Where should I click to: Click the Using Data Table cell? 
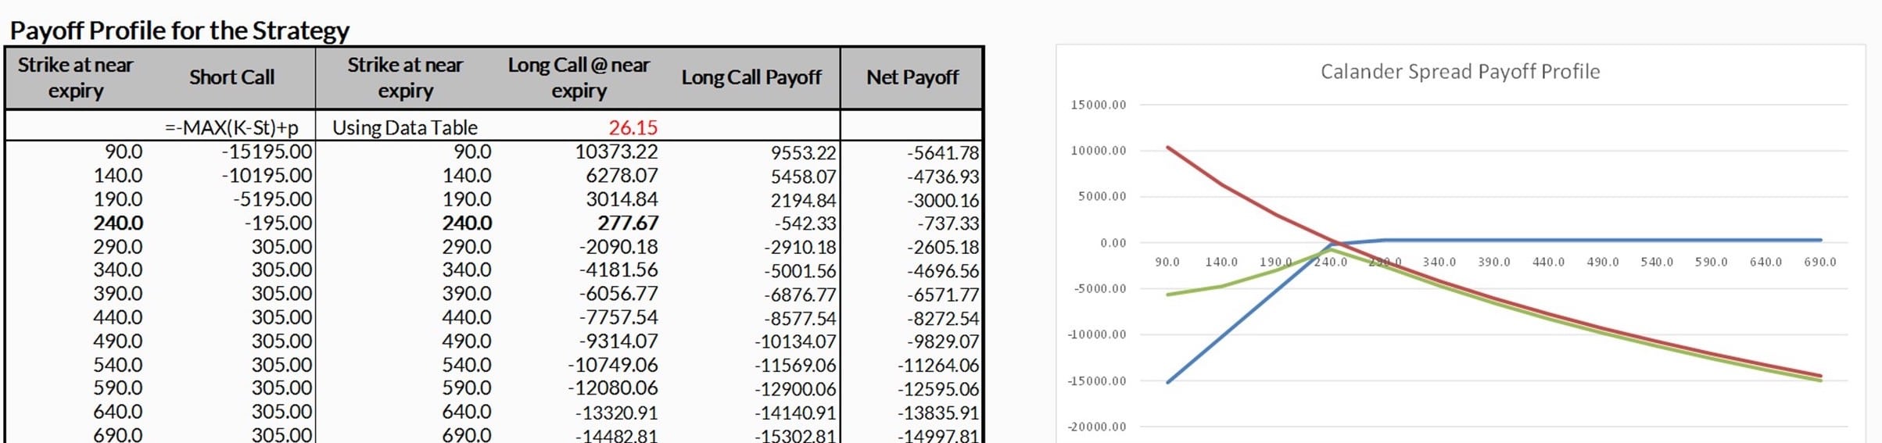coord(405,127)
